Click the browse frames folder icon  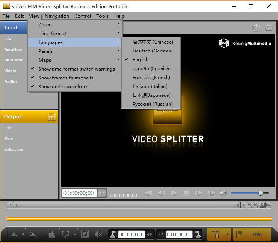click(x=269, y=28)
